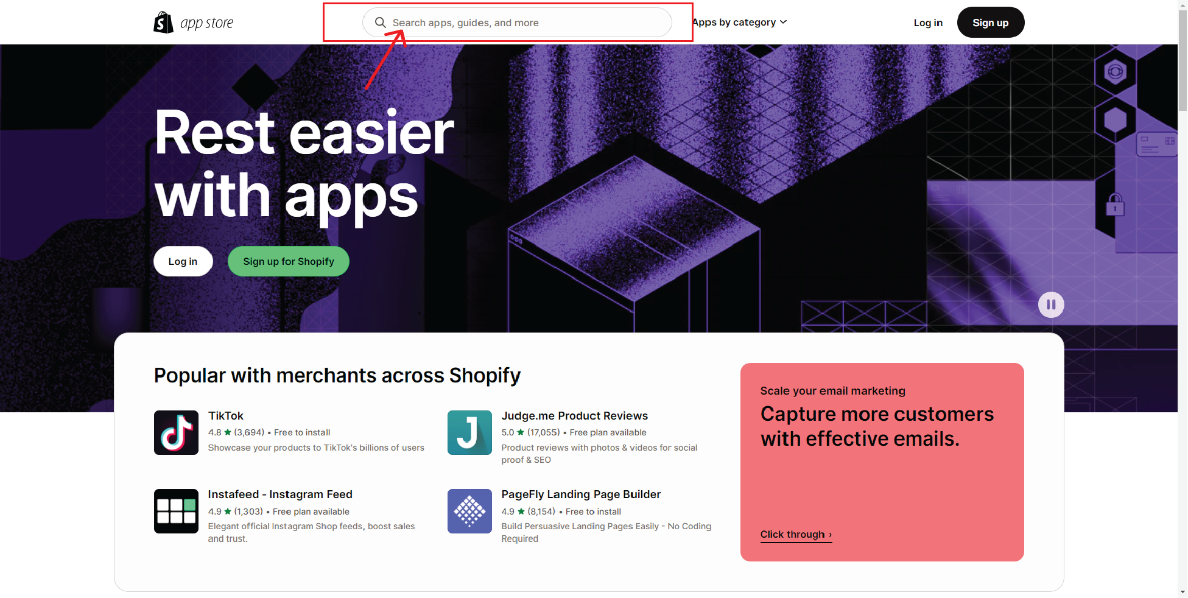Click Sign up for Shopify button
The image size is (1188, 598).
[x=289, y=261]
